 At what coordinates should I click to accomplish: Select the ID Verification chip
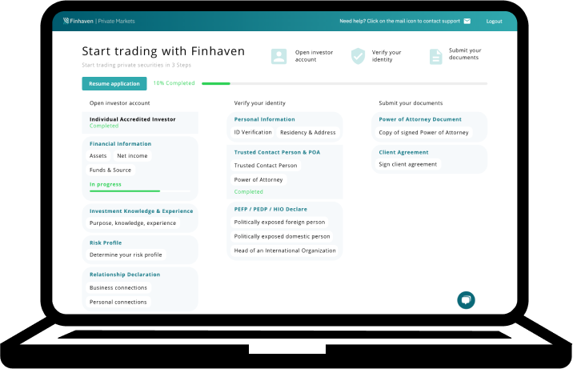253,132
